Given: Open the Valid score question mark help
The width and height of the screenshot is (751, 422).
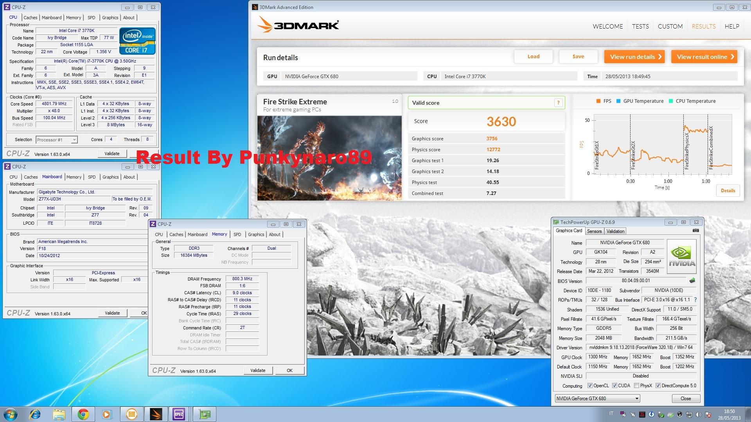Looking at the screenshot, I should click(x=558, y=103).
